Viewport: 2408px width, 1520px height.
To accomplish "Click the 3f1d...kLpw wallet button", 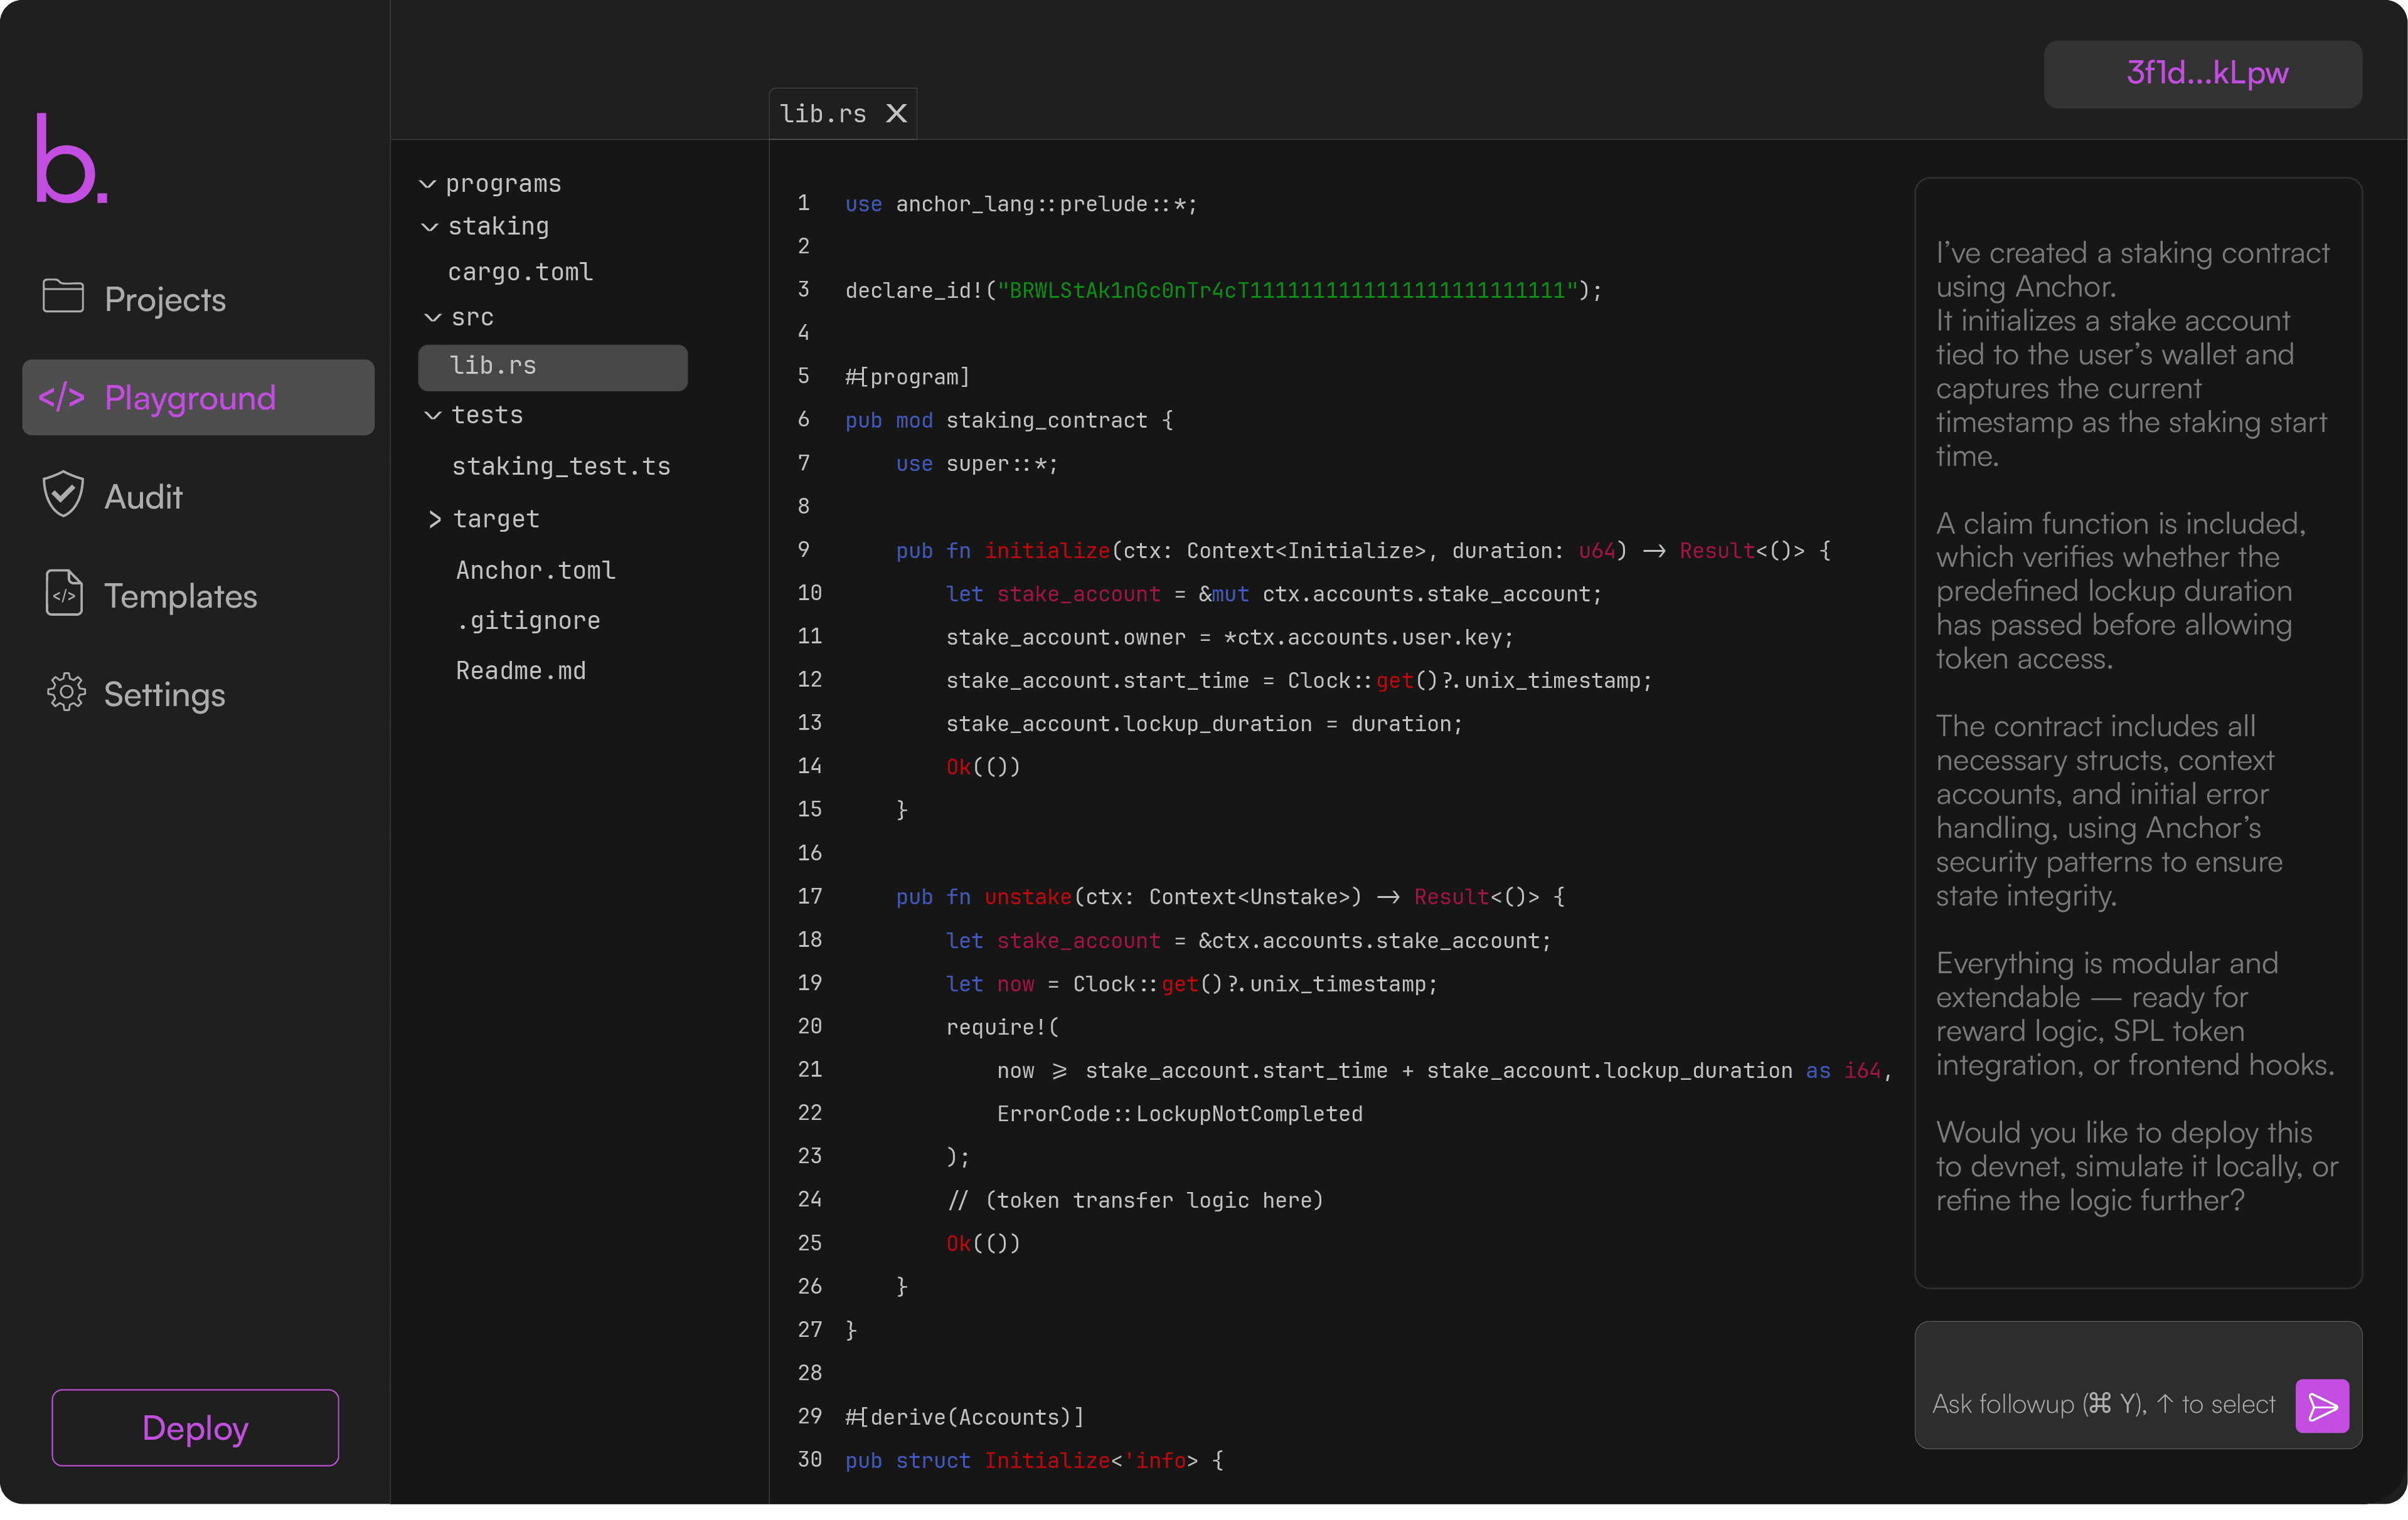I will [2203, 74].
